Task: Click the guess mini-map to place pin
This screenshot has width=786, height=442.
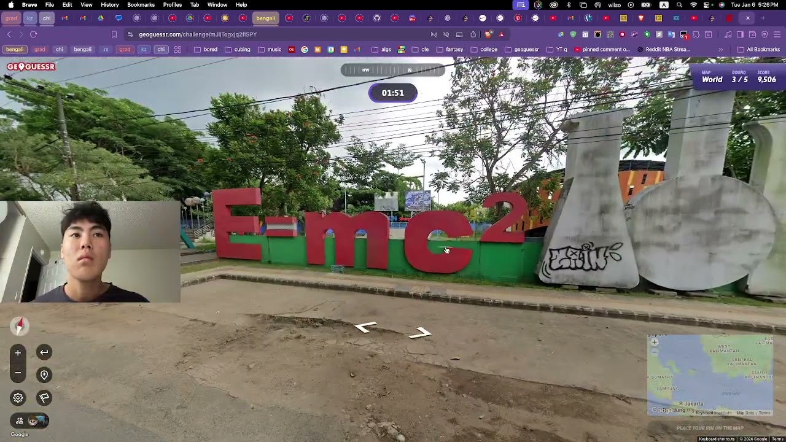Action: click(710, 375)
